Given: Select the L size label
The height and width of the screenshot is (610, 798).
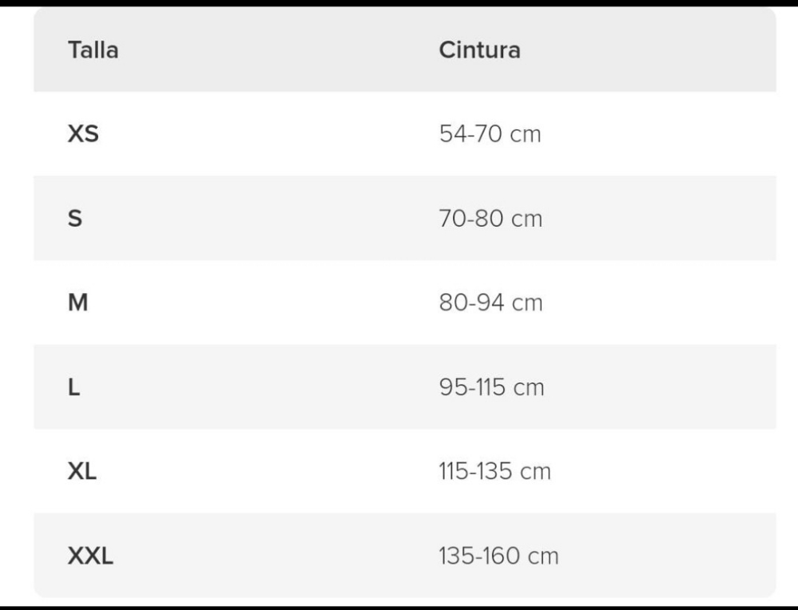Looking at the screenshot, I should 73,387.
